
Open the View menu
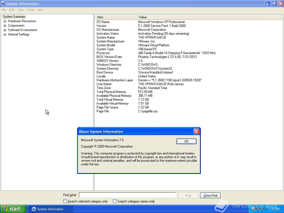(x=21, y=10)
